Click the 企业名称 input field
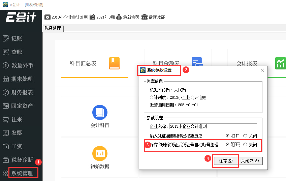This screenshot has height=181, width=286. [213, 126]
